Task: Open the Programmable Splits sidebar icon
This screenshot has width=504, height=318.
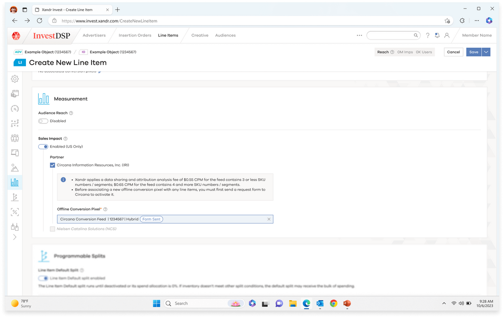Action: click(15, 197)
